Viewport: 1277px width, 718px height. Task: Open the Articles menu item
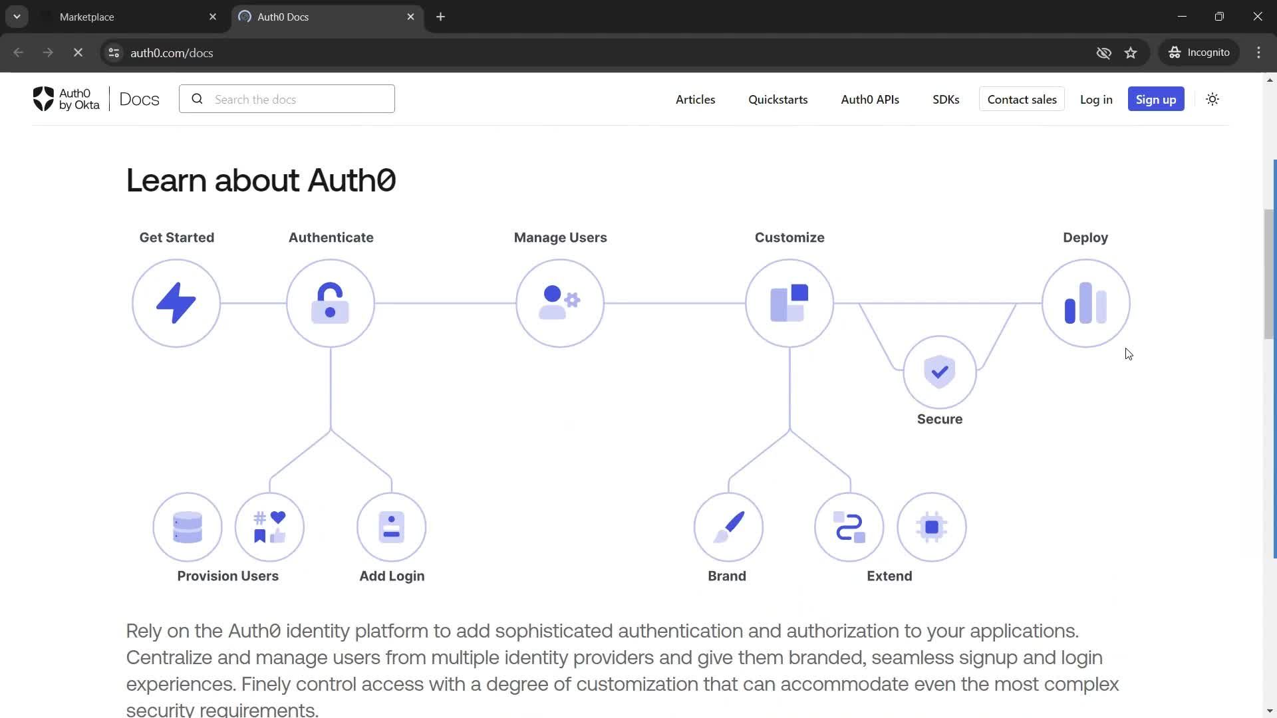[x=695, y=99]
